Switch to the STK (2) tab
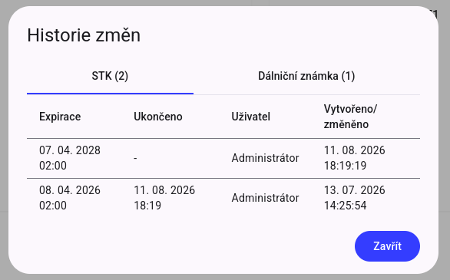Screen dimensions: 450x280 tap(110, 76)
